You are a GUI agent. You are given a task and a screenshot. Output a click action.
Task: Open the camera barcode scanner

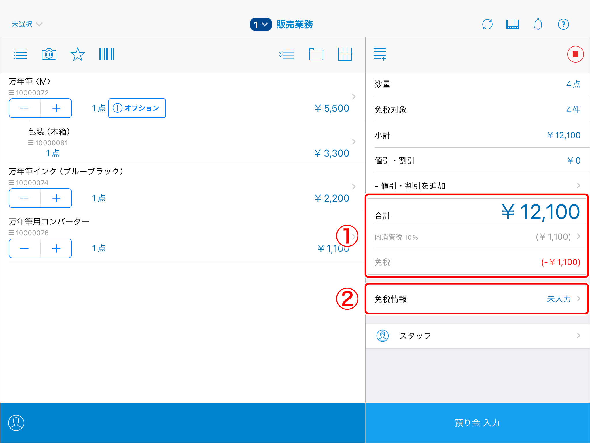(x=49, y=54)
